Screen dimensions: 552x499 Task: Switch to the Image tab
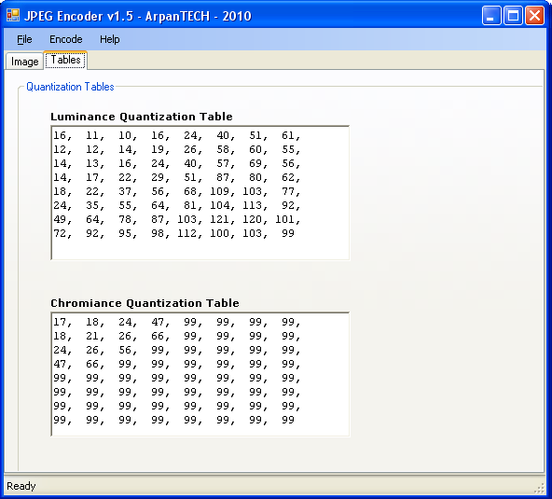[x=24, y=62]
